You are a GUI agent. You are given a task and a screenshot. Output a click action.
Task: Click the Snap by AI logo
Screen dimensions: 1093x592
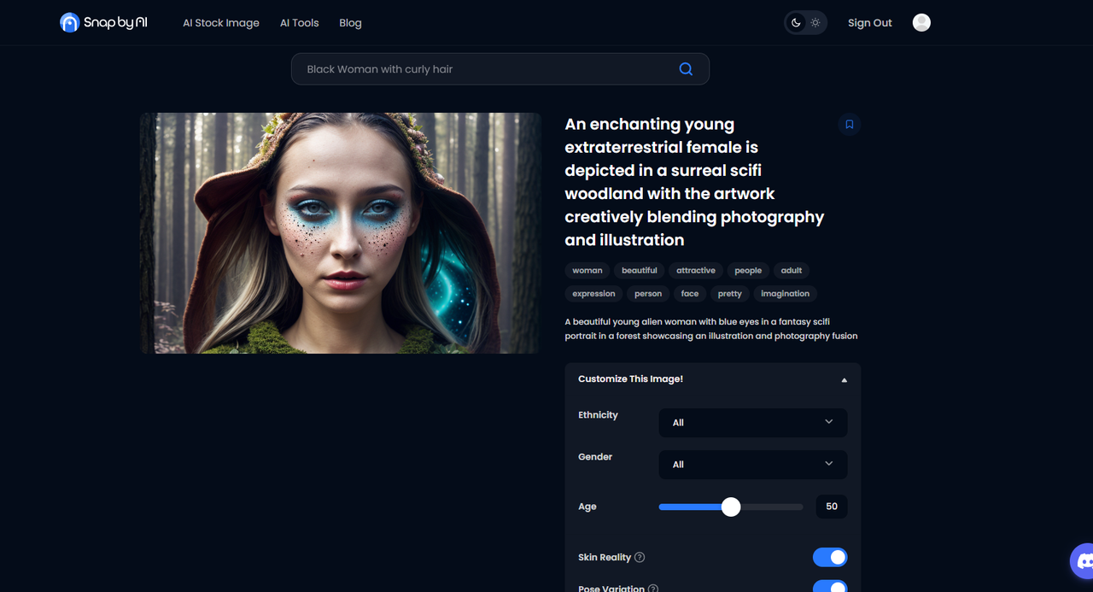[x=103, y=23]
